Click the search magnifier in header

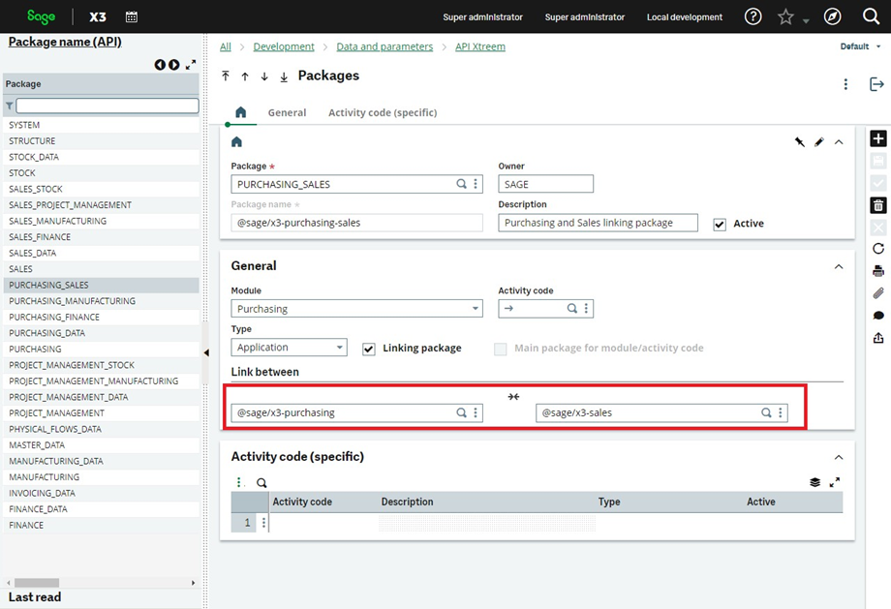pyautogui.click(x=871, y=16)
